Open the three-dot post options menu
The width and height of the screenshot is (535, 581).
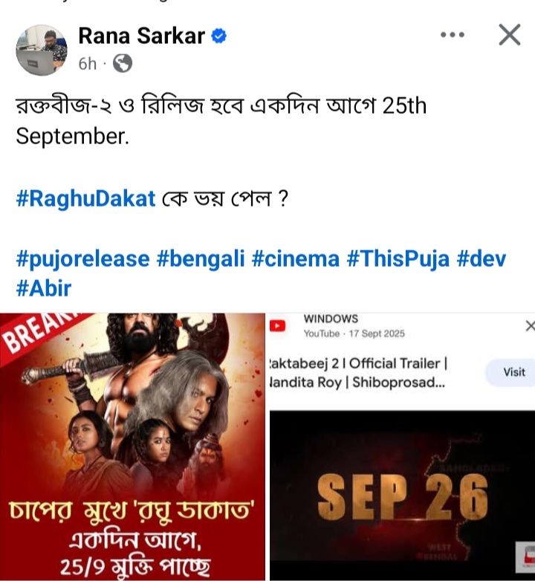[x=453, y=35]
